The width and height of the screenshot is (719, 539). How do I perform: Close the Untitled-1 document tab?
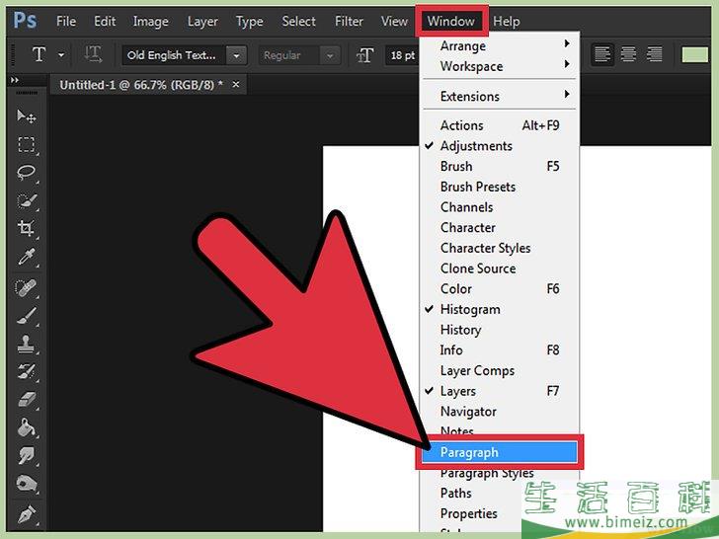pyautogui.click(x=236, y=84)
